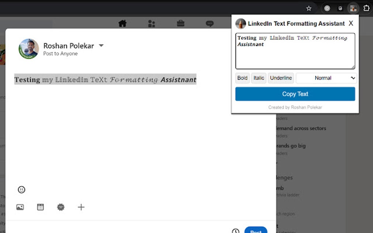
Task: Open 'rands go big' news item
Action: click(x=291, y=146)
